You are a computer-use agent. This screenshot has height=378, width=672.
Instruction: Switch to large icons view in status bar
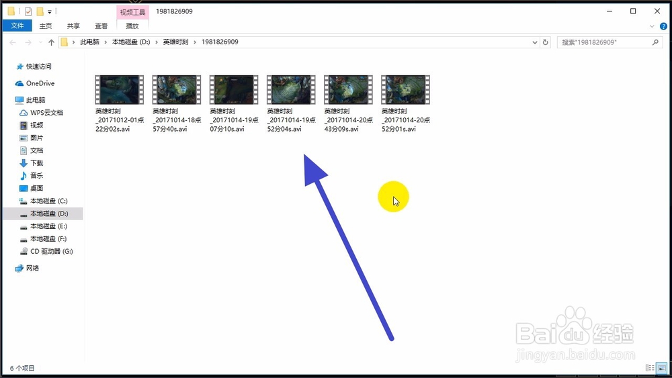tap(662, 368)
